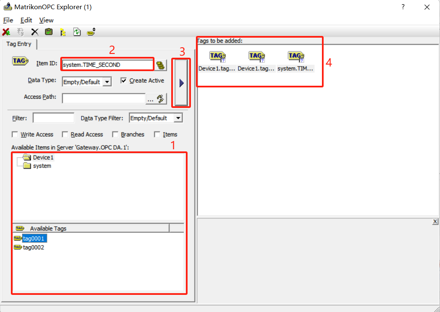Click the yellow tree hierarchy toolbar icon
The width and height of the screenshot is (440, 312).
tap(63, 32)
